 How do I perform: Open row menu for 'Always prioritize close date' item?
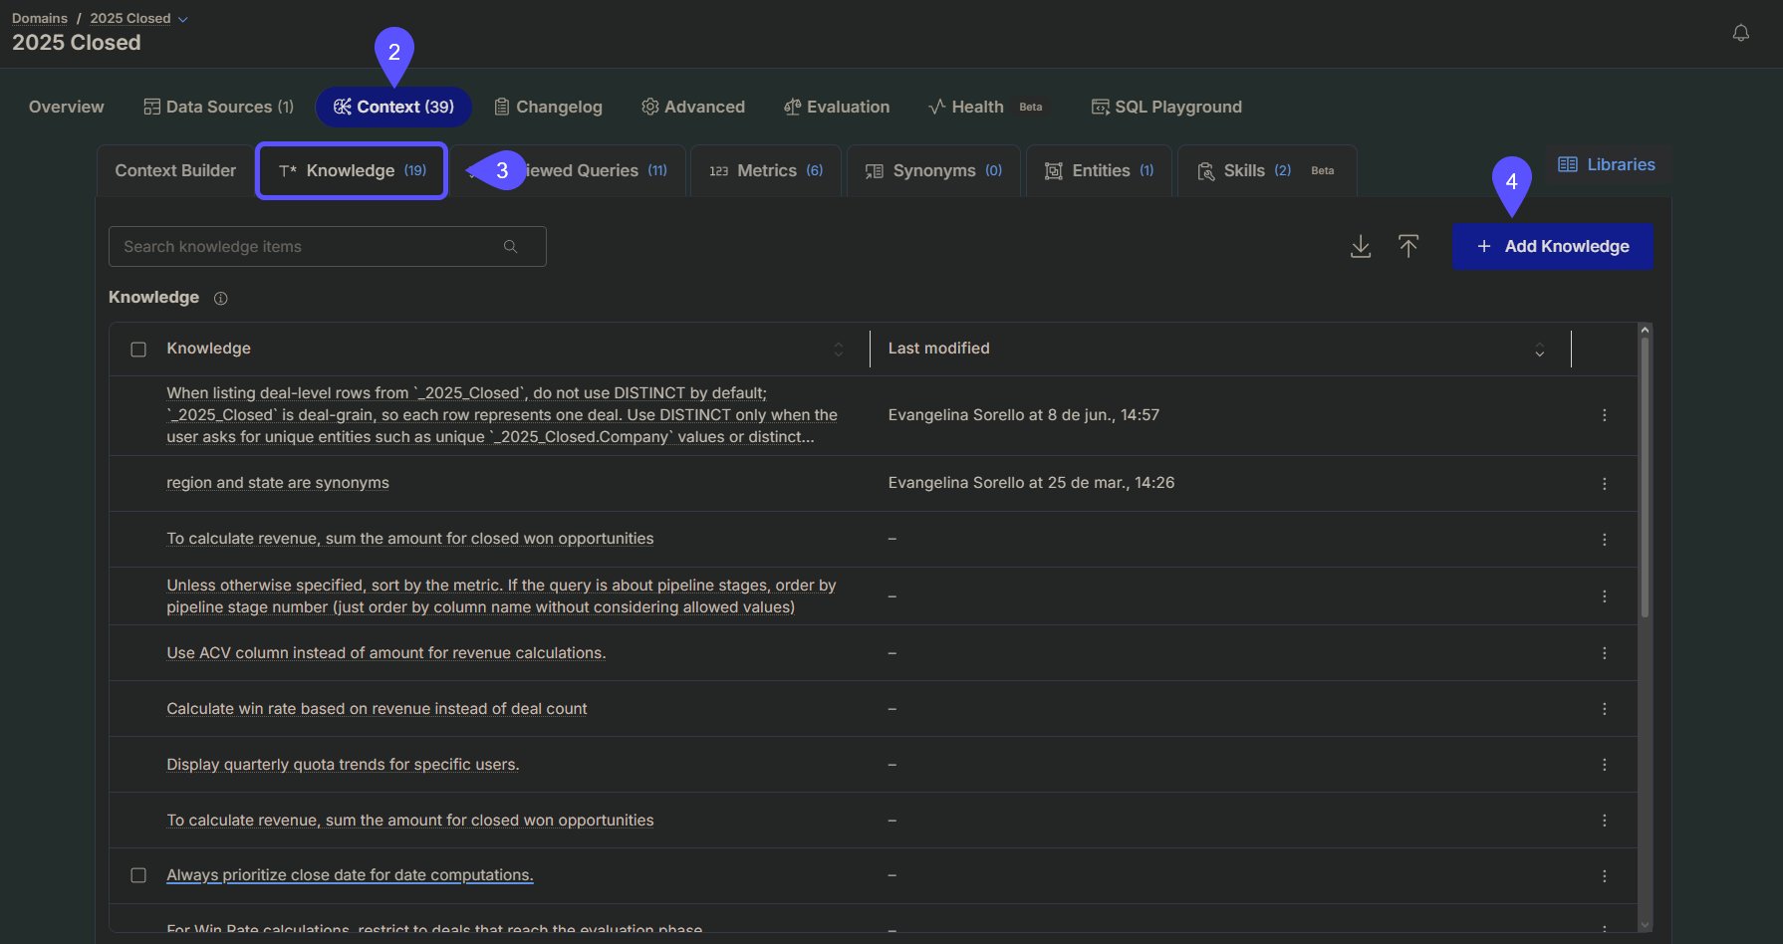[1604, 875]
